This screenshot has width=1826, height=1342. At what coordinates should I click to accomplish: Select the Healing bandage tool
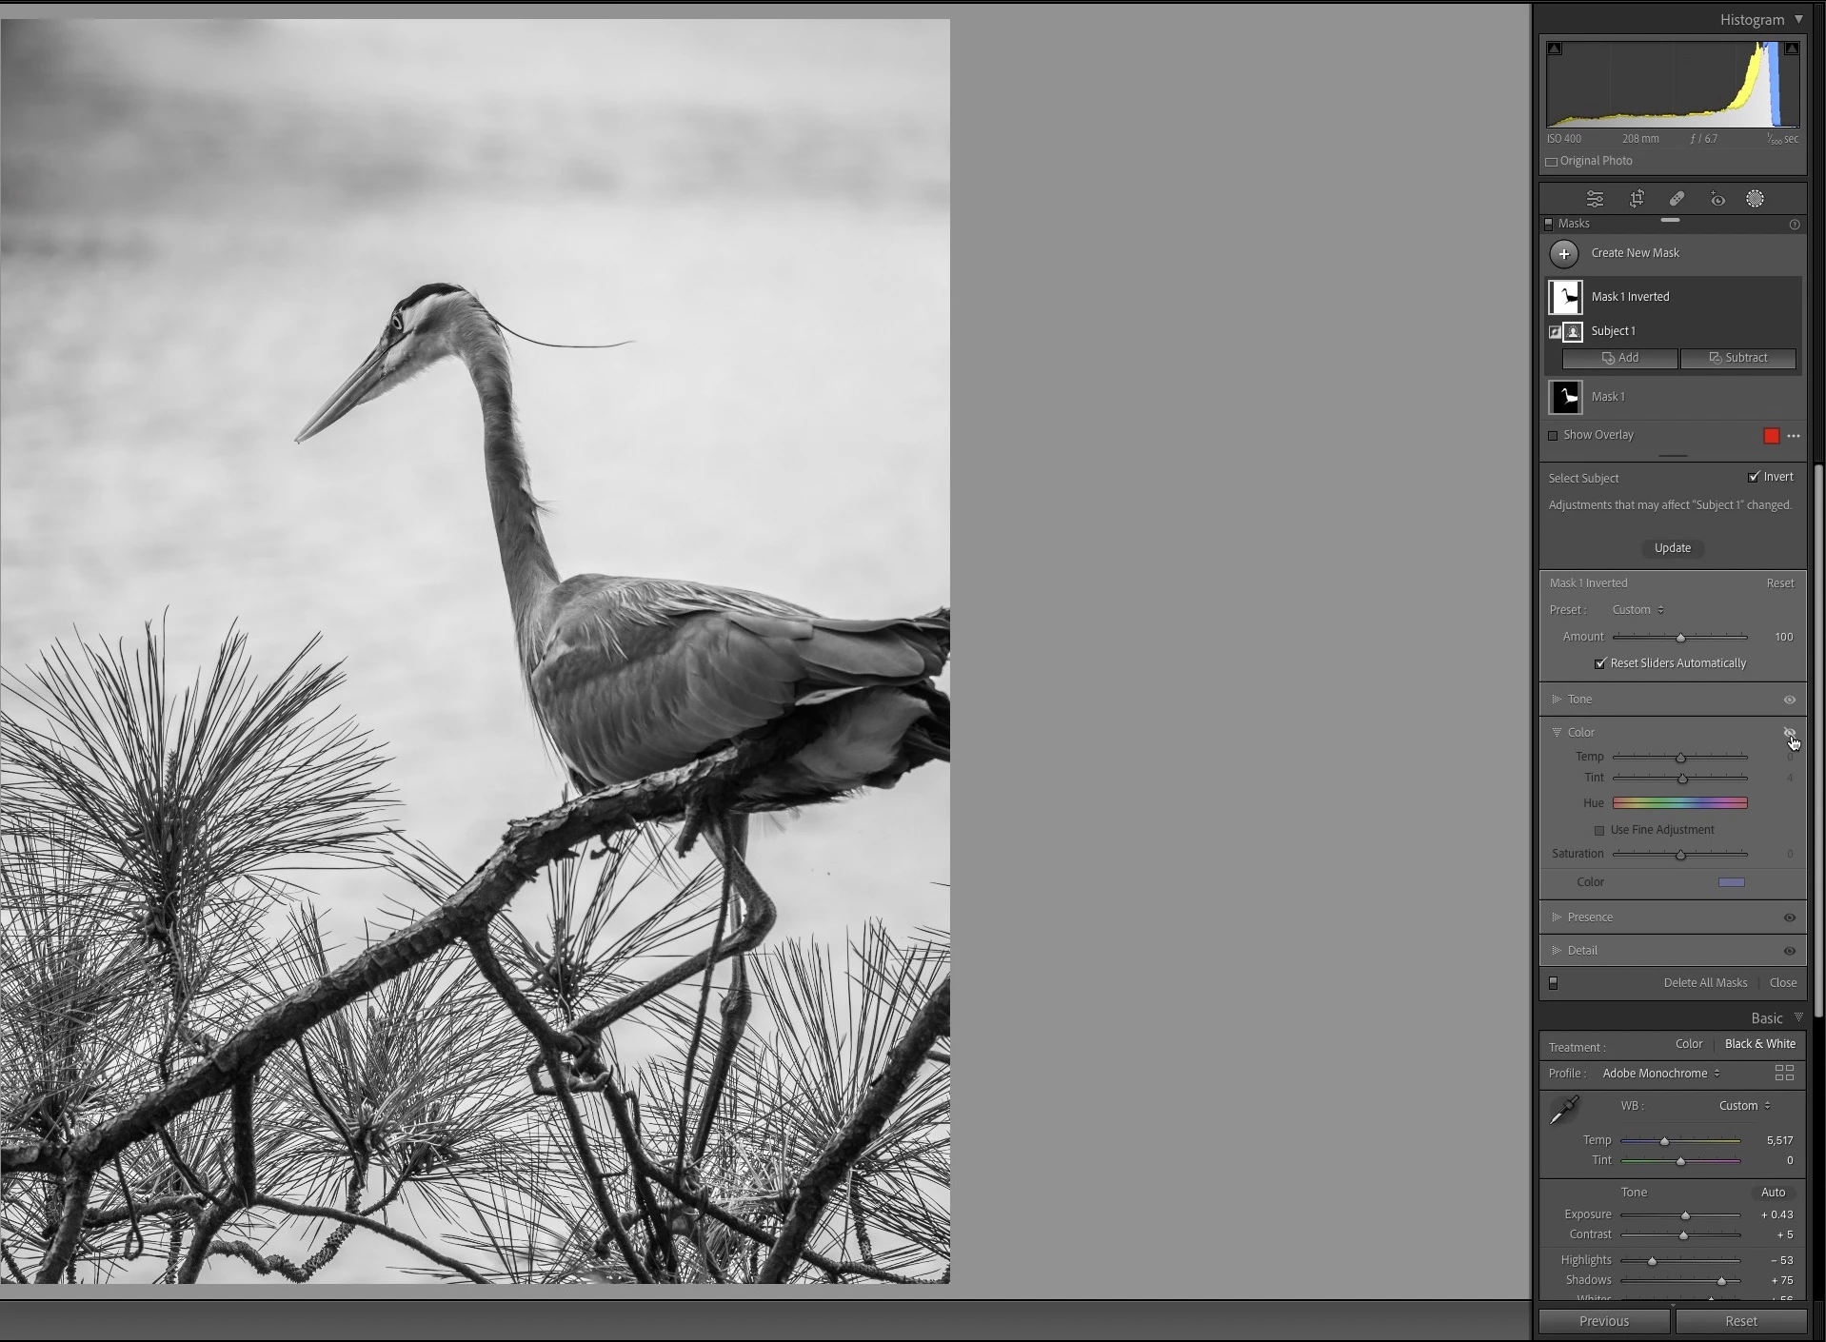click(x=1677, y=199)
